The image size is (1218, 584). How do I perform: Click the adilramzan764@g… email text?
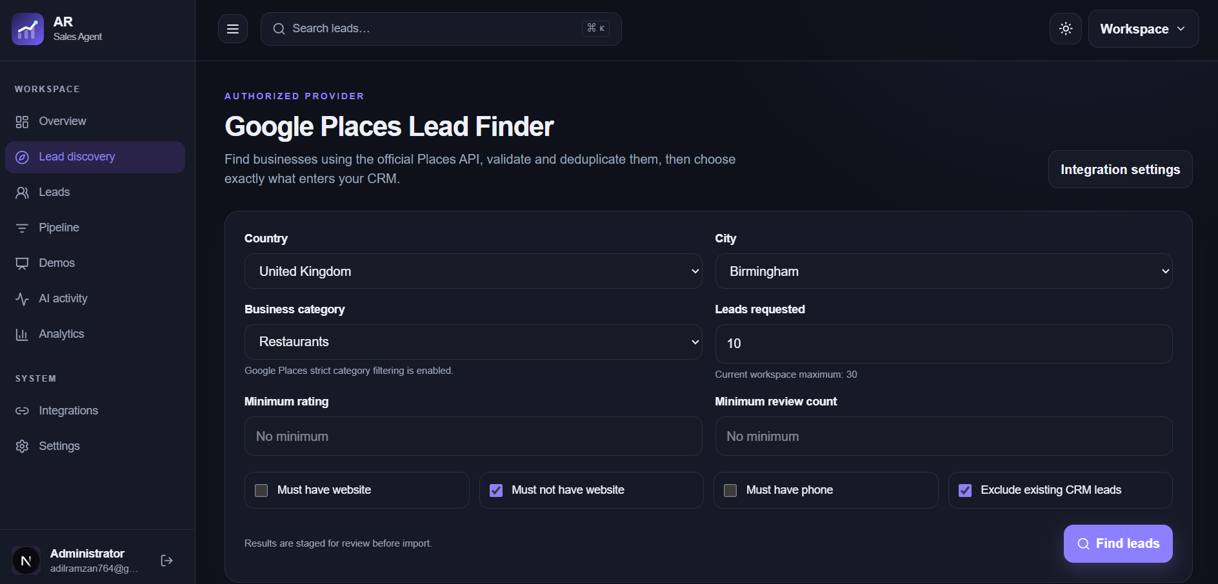coord(94,569)
